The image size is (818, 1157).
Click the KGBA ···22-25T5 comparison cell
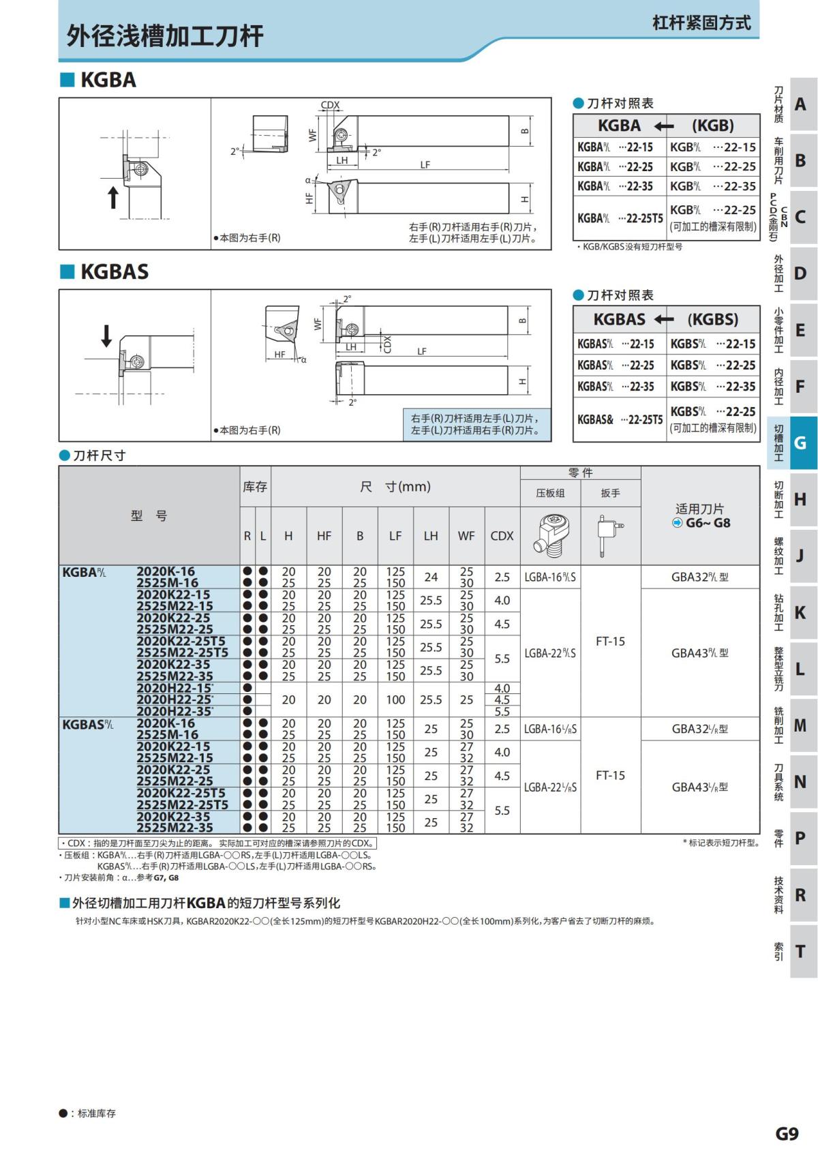(620, 218)
